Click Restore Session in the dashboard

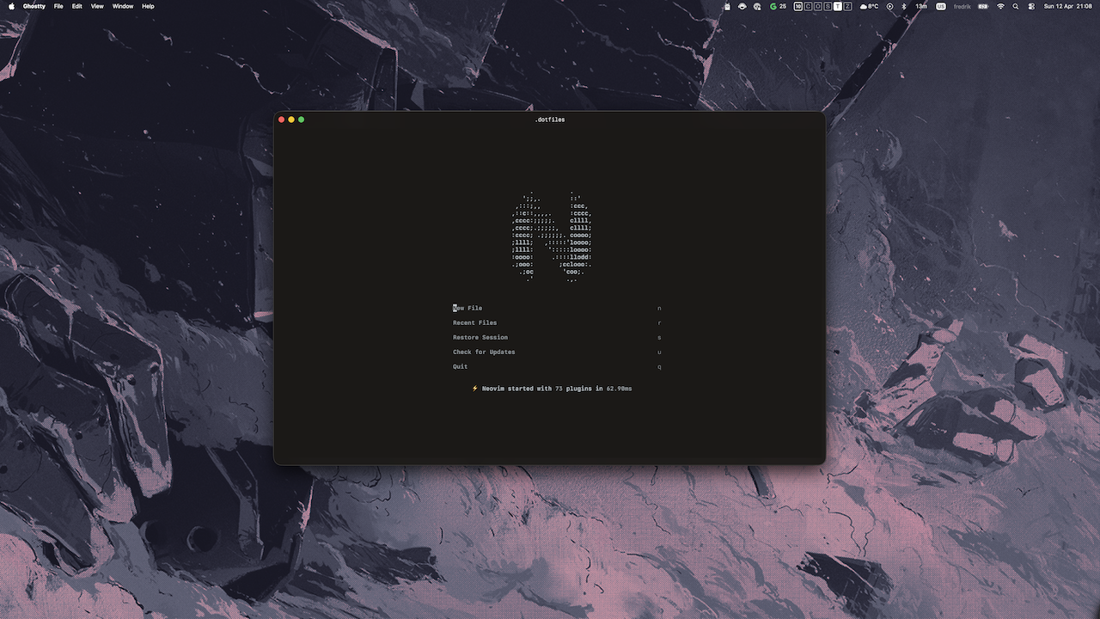[x=480, y=337]
